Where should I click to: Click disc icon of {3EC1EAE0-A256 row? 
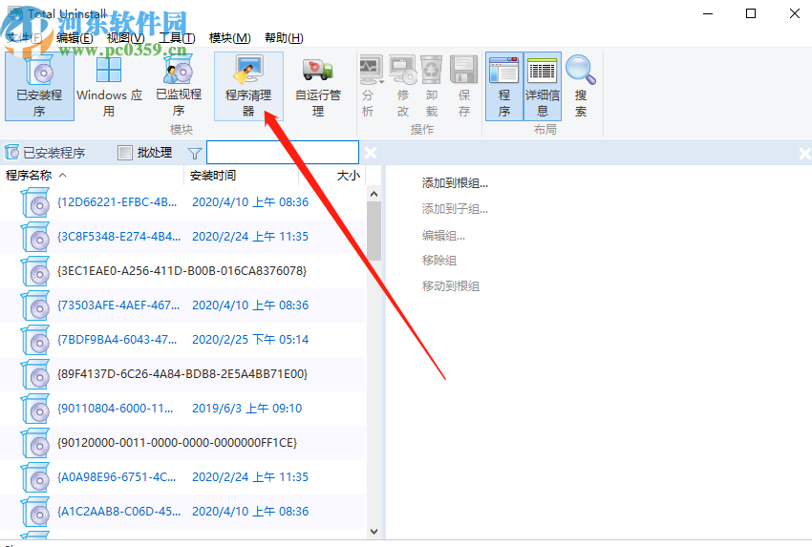pyautogui.click(x=35, y=271)
